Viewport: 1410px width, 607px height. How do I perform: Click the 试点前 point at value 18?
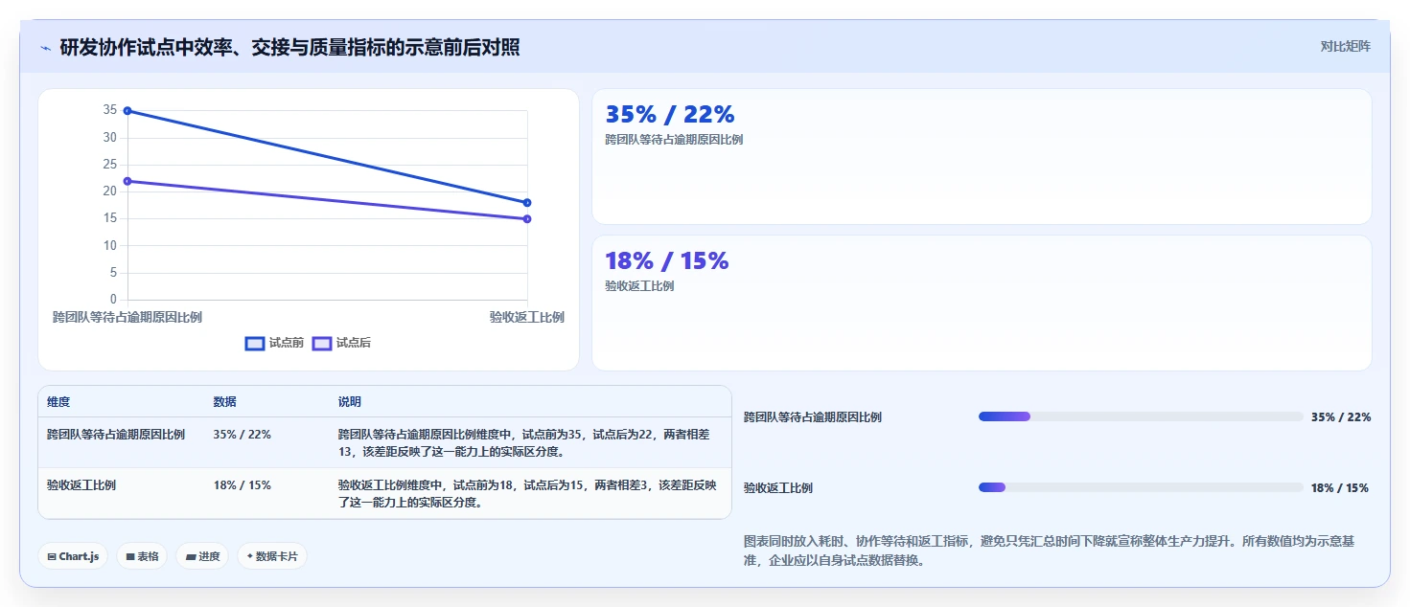tap(527, 203)
